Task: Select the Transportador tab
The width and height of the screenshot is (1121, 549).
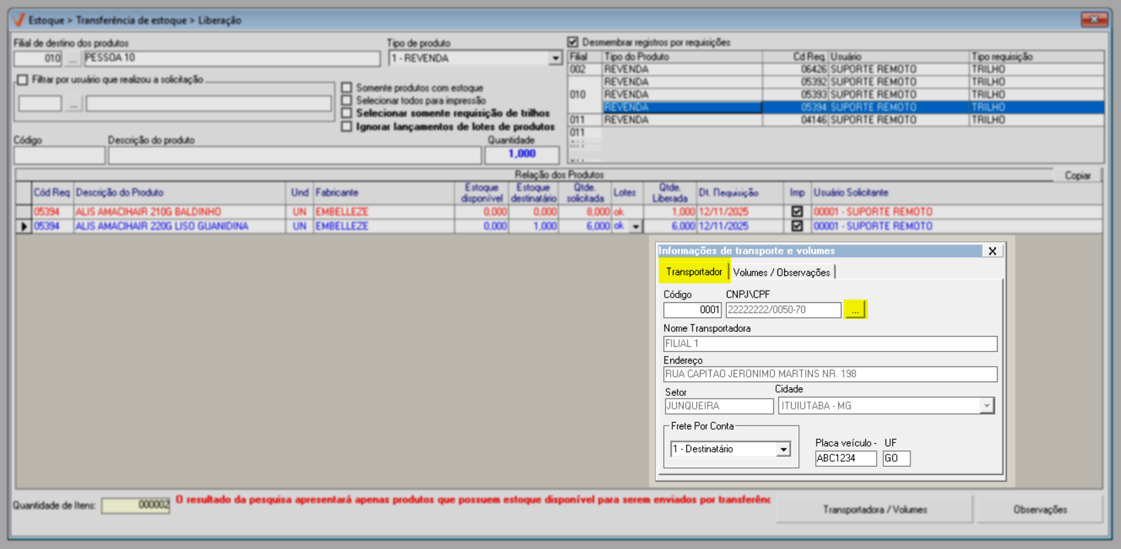Action: [x=694, y=272]
